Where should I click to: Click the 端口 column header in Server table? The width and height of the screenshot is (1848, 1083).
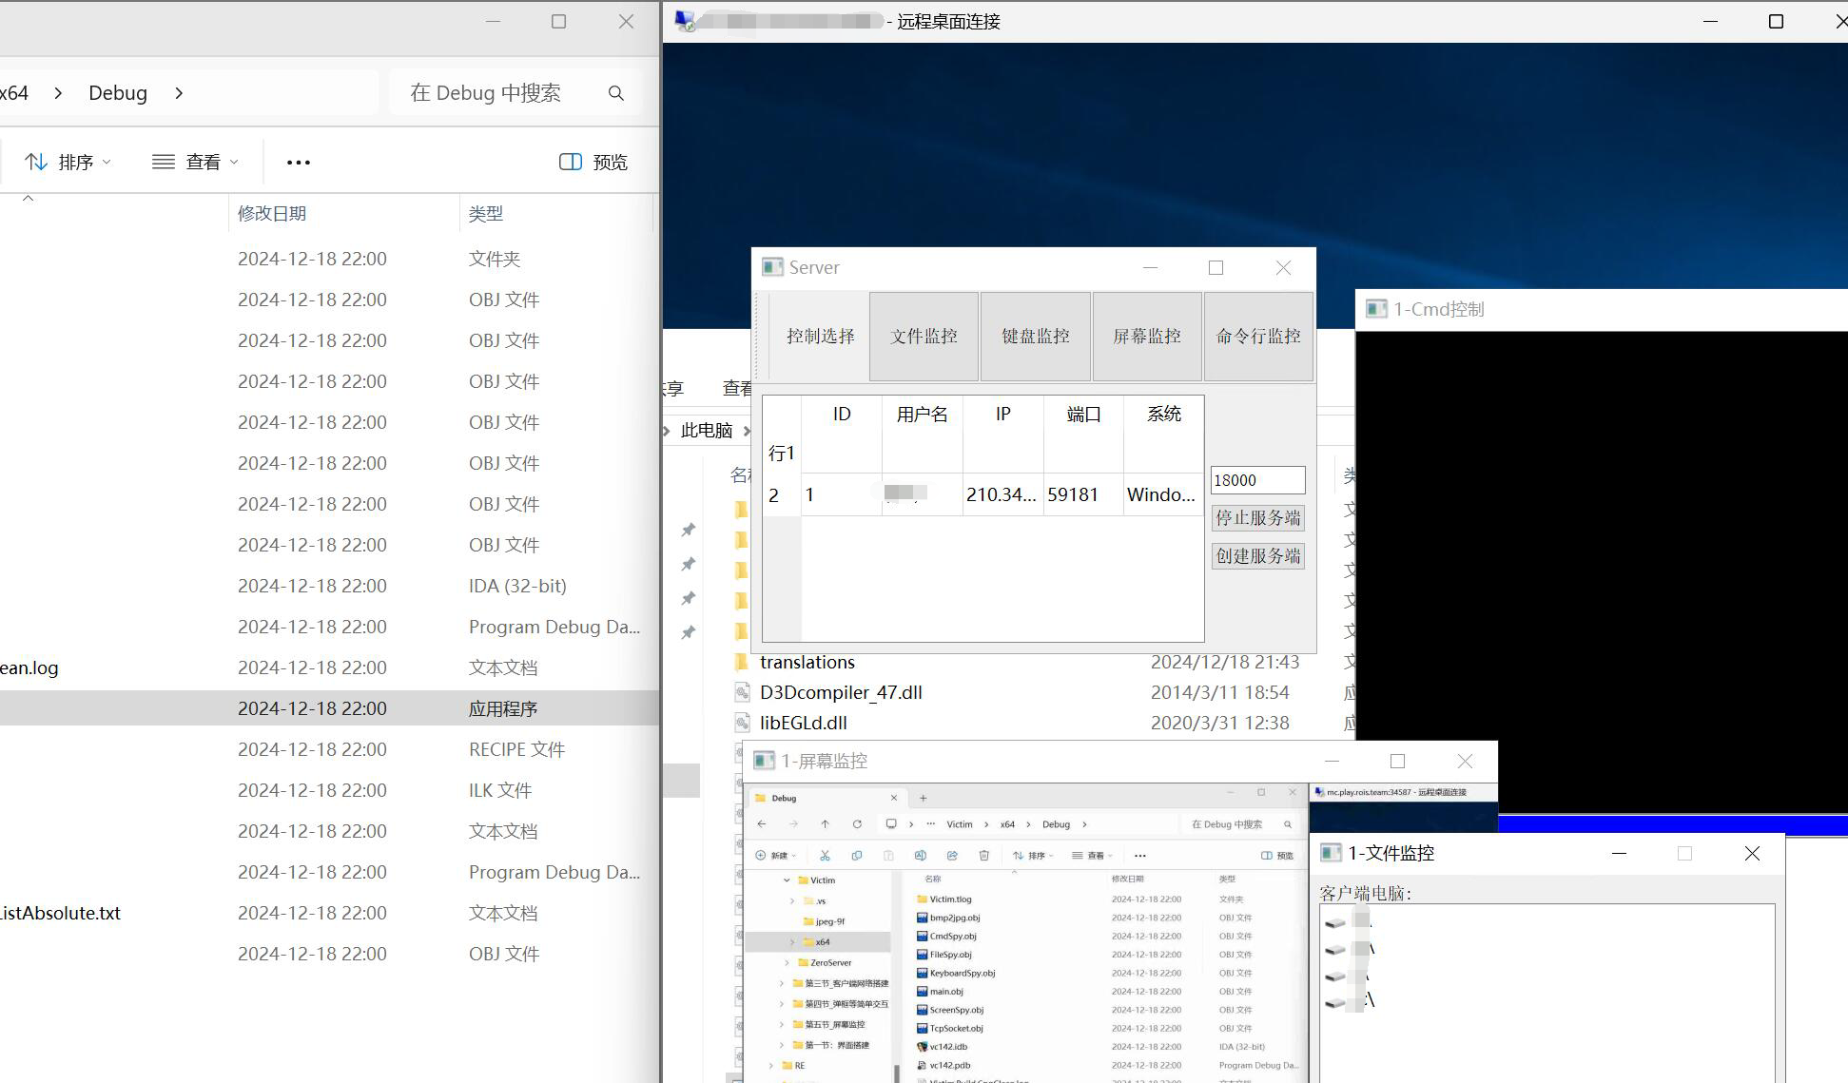[x=1083, y=415]
